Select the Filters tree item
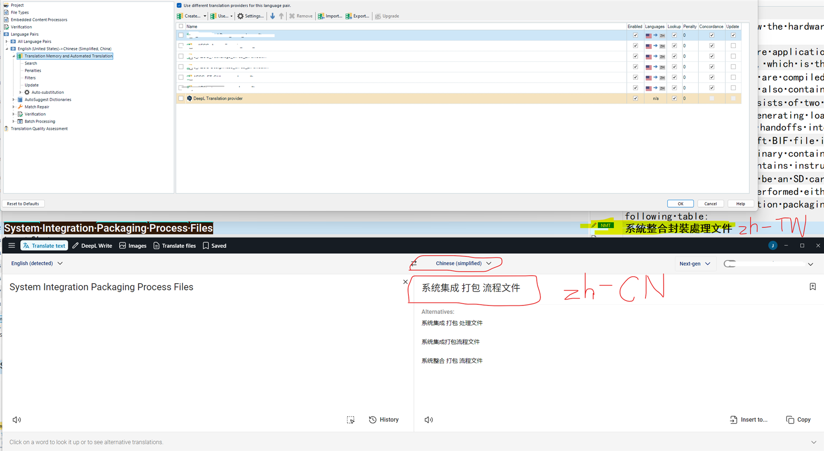The image size is (824, 451). [30, 78]
